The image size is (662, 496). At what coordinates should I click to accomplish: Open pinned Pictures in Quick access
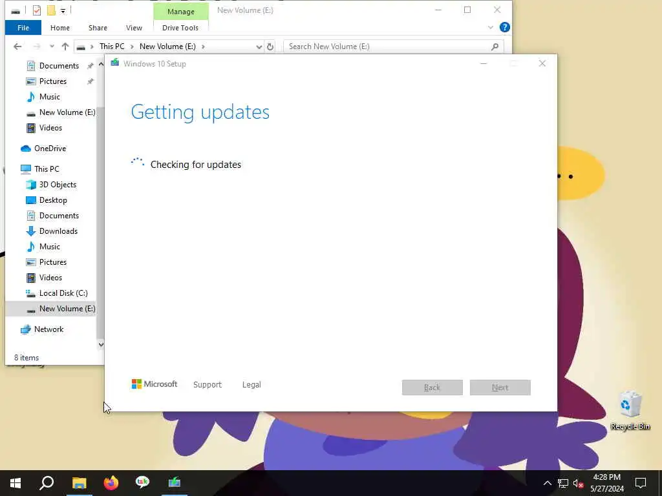pos(53,81)
